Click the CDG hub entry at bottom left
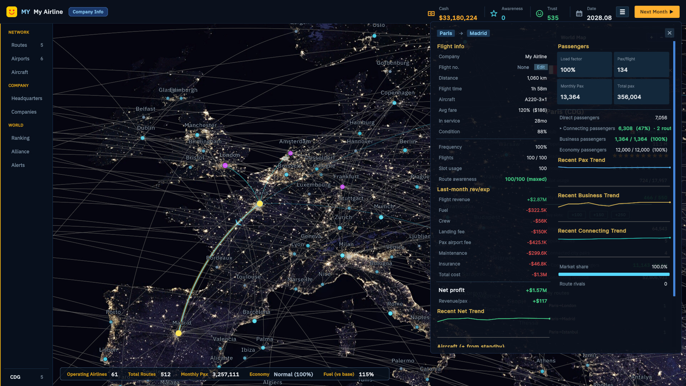The height and width of the screenshot is (386, 686). click(27, 377)
